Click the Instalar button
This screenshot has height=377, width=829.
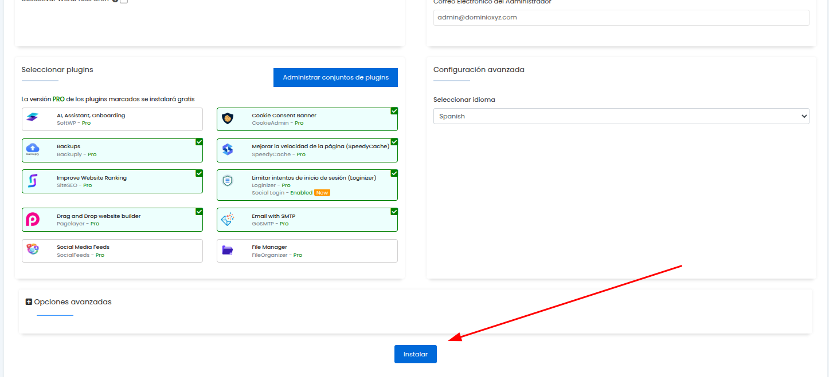pyautogui.click(x=415, y=354)
